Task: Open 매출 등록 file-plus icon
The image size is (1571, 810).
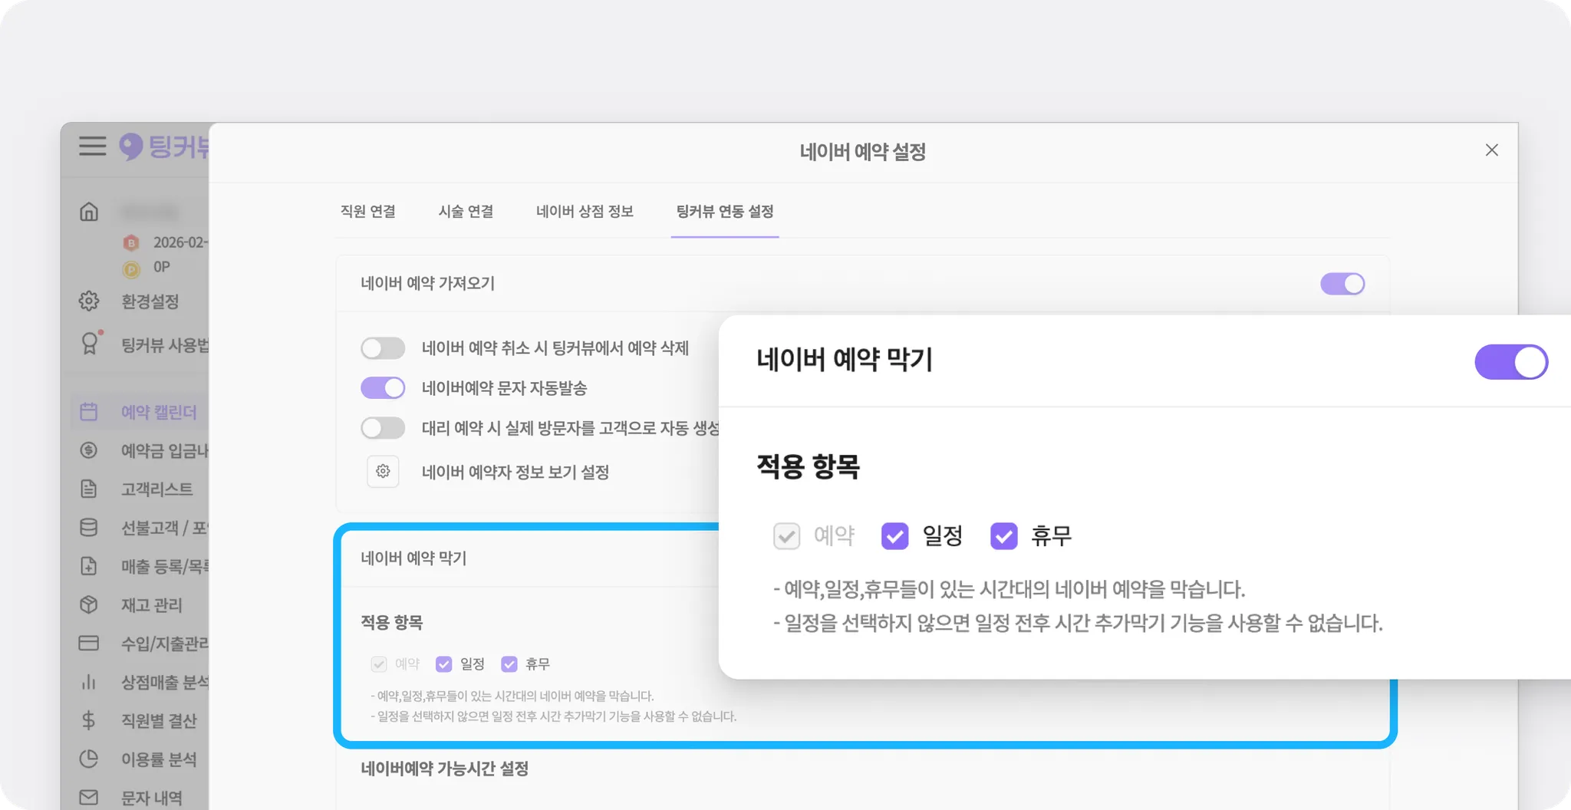Action: pyautogui.click(x=89, y=566)
